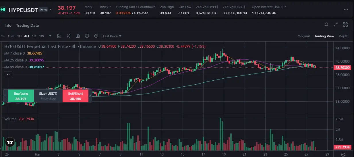This screenshot has width=354, height=157.
Task: Click the Mark price value 38.181
Action: click(x=90, y=13)
